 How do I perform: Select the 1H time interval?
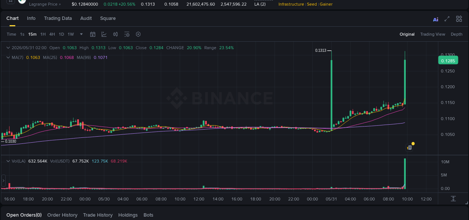click(x=43, y=34)
